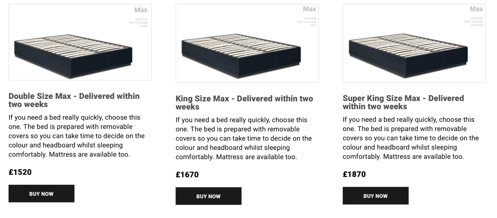Select the Double Size Max product title
The height and width of the screenshot is (218, 497).
tap(74, 100)
